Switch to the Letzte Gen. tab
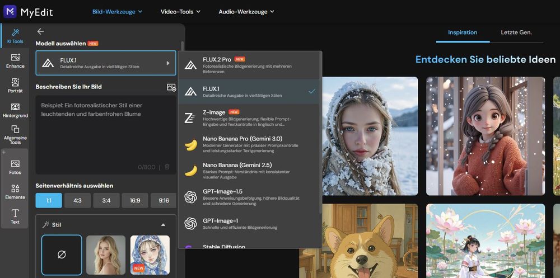This screenshot has height=278, width=560. pos(516,32)
